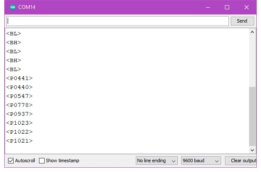Click the COM14 title bar text
The width and height of the screenshot is (261, 172).
27,7
